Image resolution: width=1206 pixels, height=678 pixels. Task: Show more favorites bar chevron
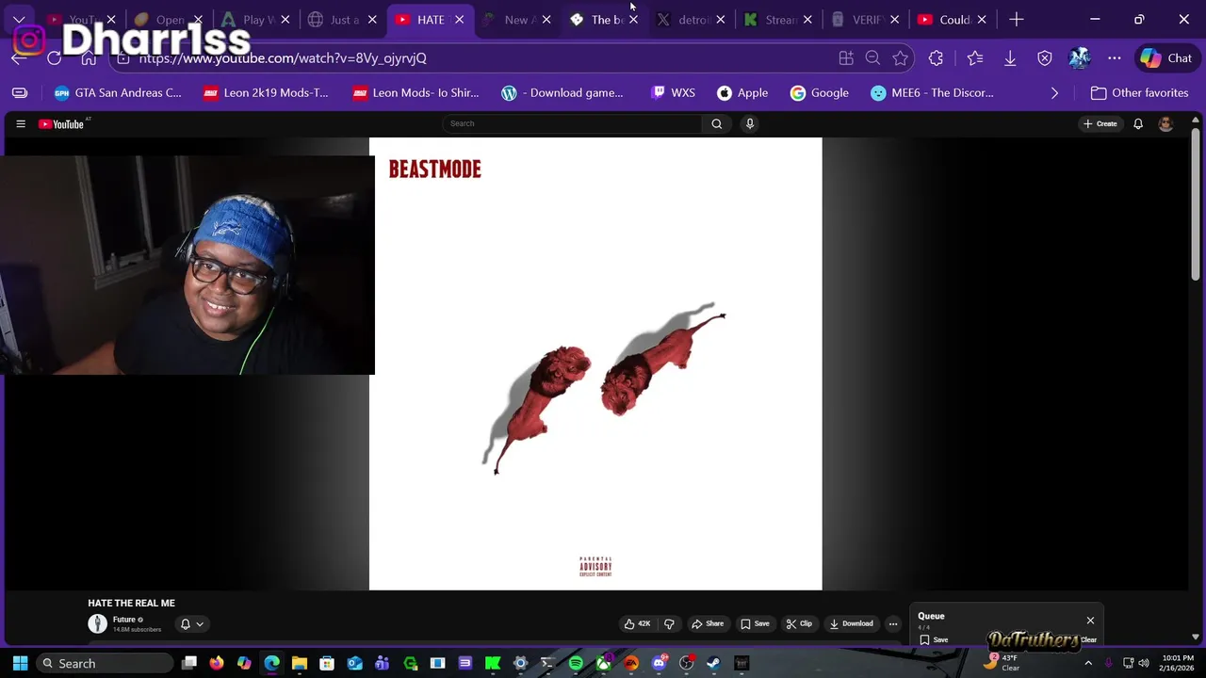click(x=1054, y=92)
